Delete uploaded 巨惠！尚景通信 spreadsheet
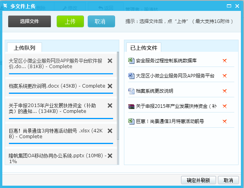This screenshot has width=244, height=188. [224, 121]
